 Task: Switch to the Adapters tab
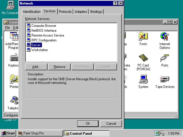81,12
